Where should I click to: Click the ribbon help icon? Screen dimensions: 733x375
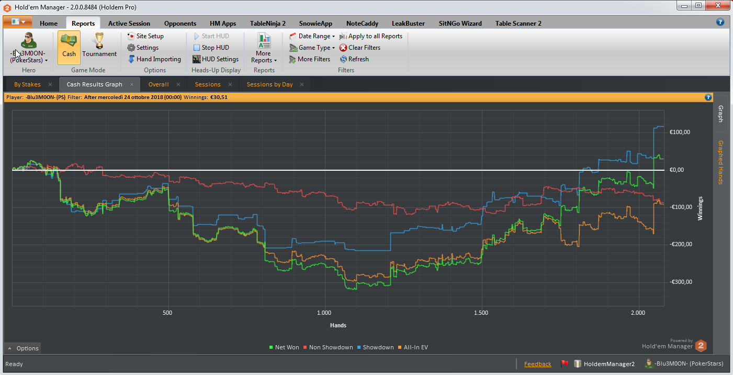(720, 22)
